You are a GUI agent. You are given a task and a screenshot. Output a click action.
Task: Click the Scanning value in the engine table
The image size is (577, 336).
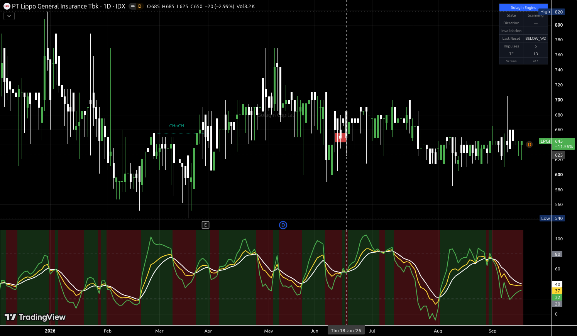[535, 15]
